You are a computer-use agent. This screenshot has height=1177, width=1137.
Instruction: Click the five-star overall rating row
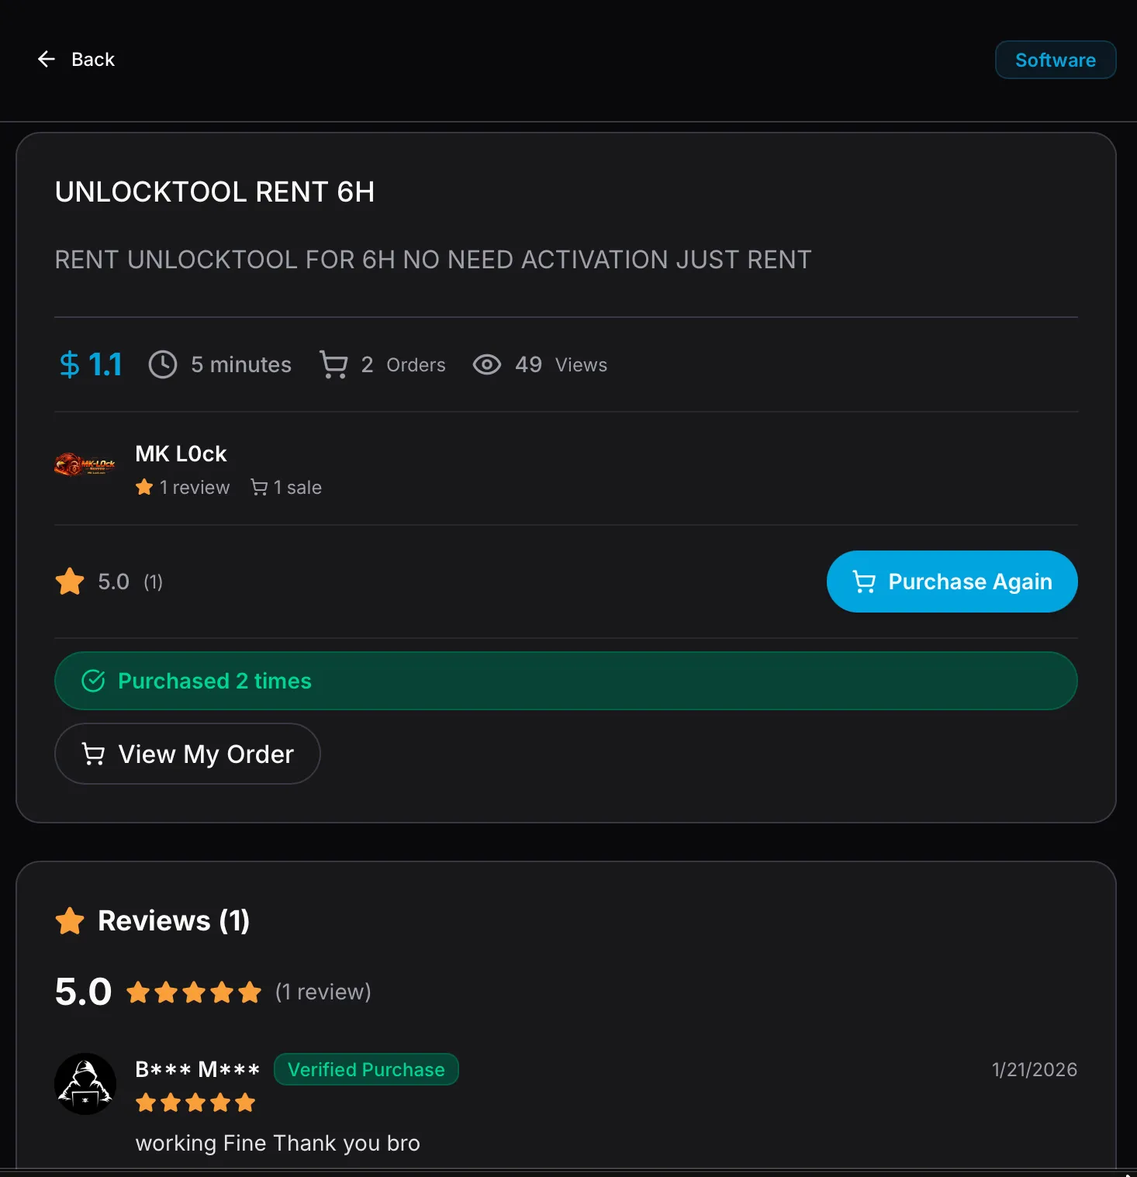point(194,992)
